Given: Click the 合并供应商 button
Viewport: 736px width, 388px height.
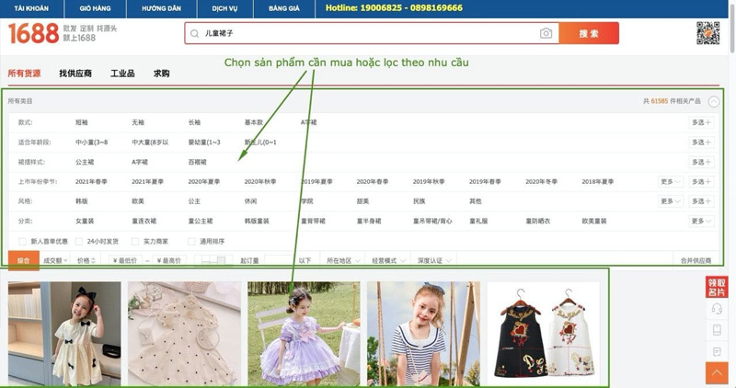Looking at the screenshot, I should (696, 260).
